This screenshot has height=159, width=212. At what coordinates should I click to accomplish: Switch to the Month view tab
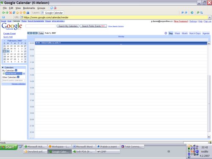(x=184, y=33)
